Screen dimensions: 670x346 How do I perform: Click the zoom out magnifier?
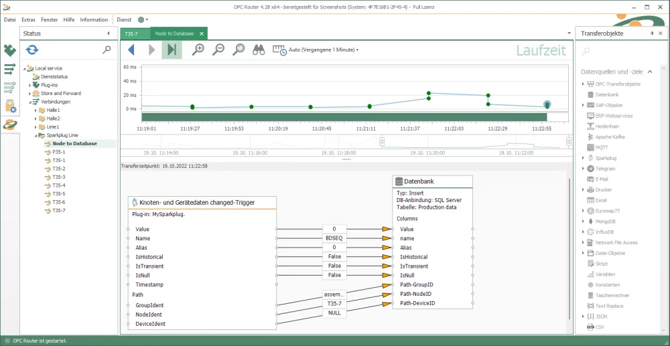218,50
